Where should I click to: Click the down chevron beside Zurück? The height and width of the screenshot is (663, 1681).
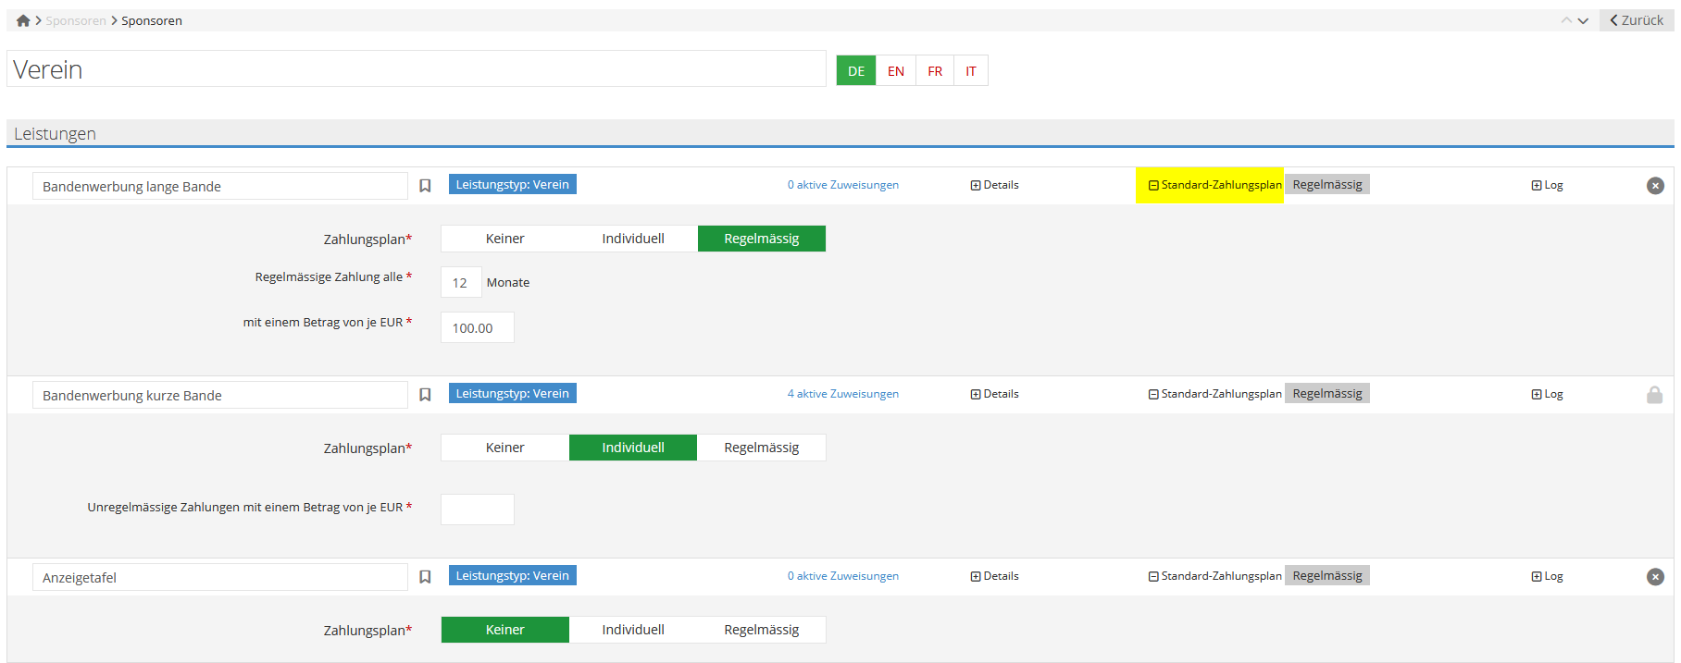point(1583,20)
